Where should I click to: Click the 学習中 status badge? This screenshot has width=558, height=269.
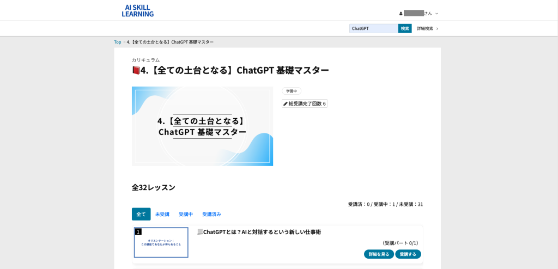(292, 91)
